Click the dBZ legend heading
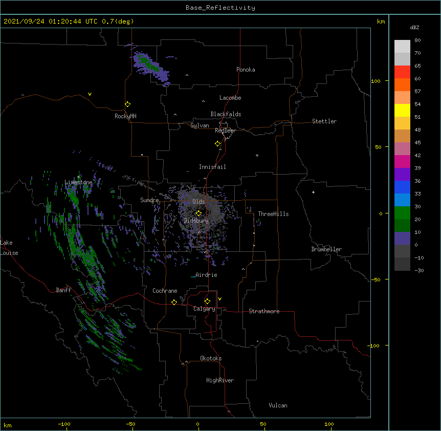This screenshot has width=441, height=431. click(x=414, y=27)
